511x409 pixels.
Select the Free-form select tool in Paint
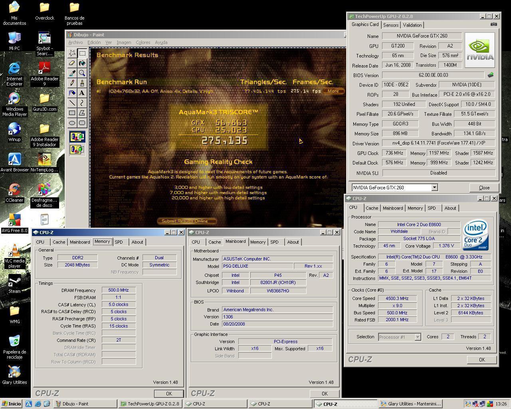[72, 53]
